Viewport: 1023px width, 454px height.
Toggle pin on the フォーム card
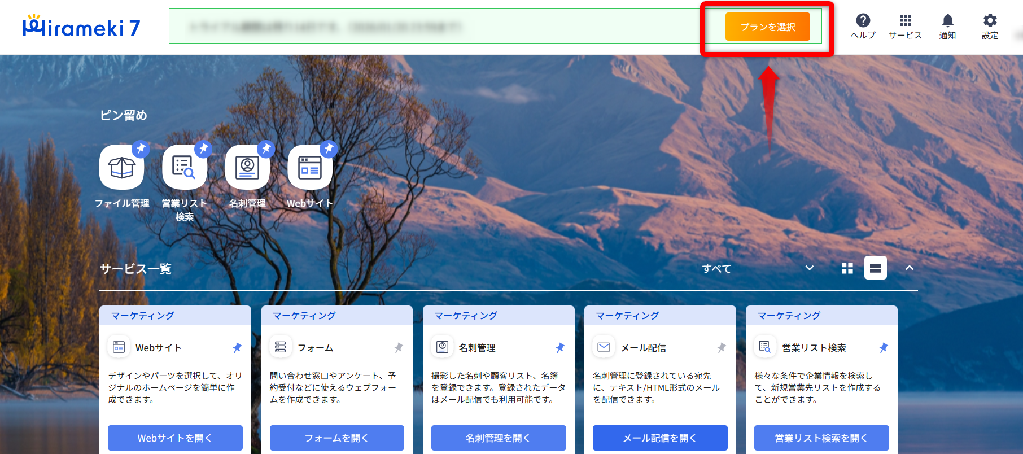[399, 348]
